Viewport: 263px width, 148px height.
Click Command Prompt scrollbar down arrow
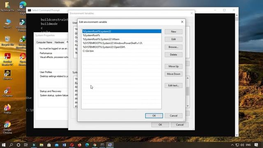pos(237,135)
